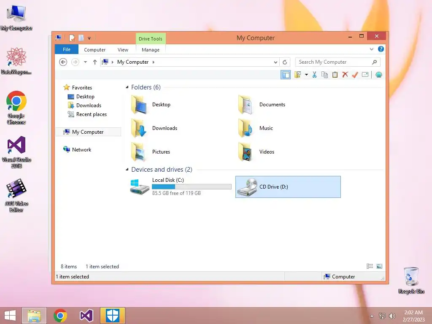Refresh the My Computer view

click(x=285, y=62)
